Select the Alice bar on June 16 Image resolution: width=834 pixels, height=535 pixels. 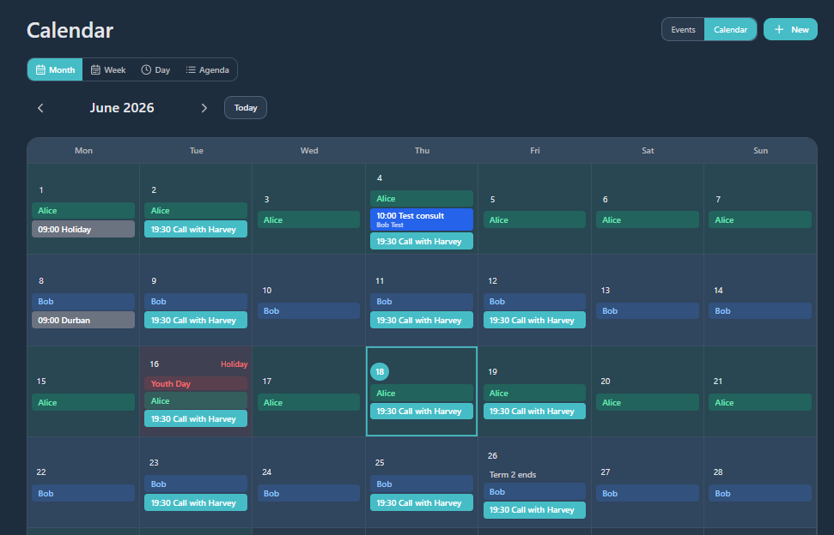(196, 400)
